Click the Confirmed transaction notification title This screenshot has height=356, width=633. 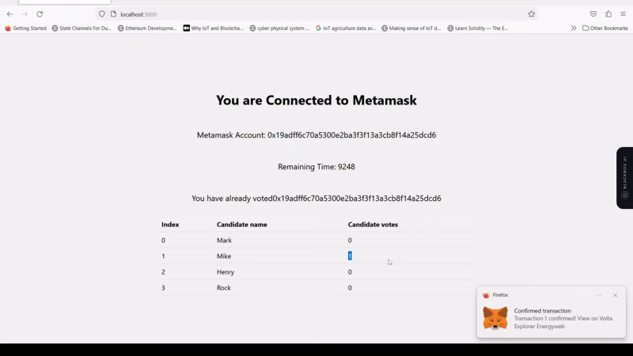pos(542,311)
